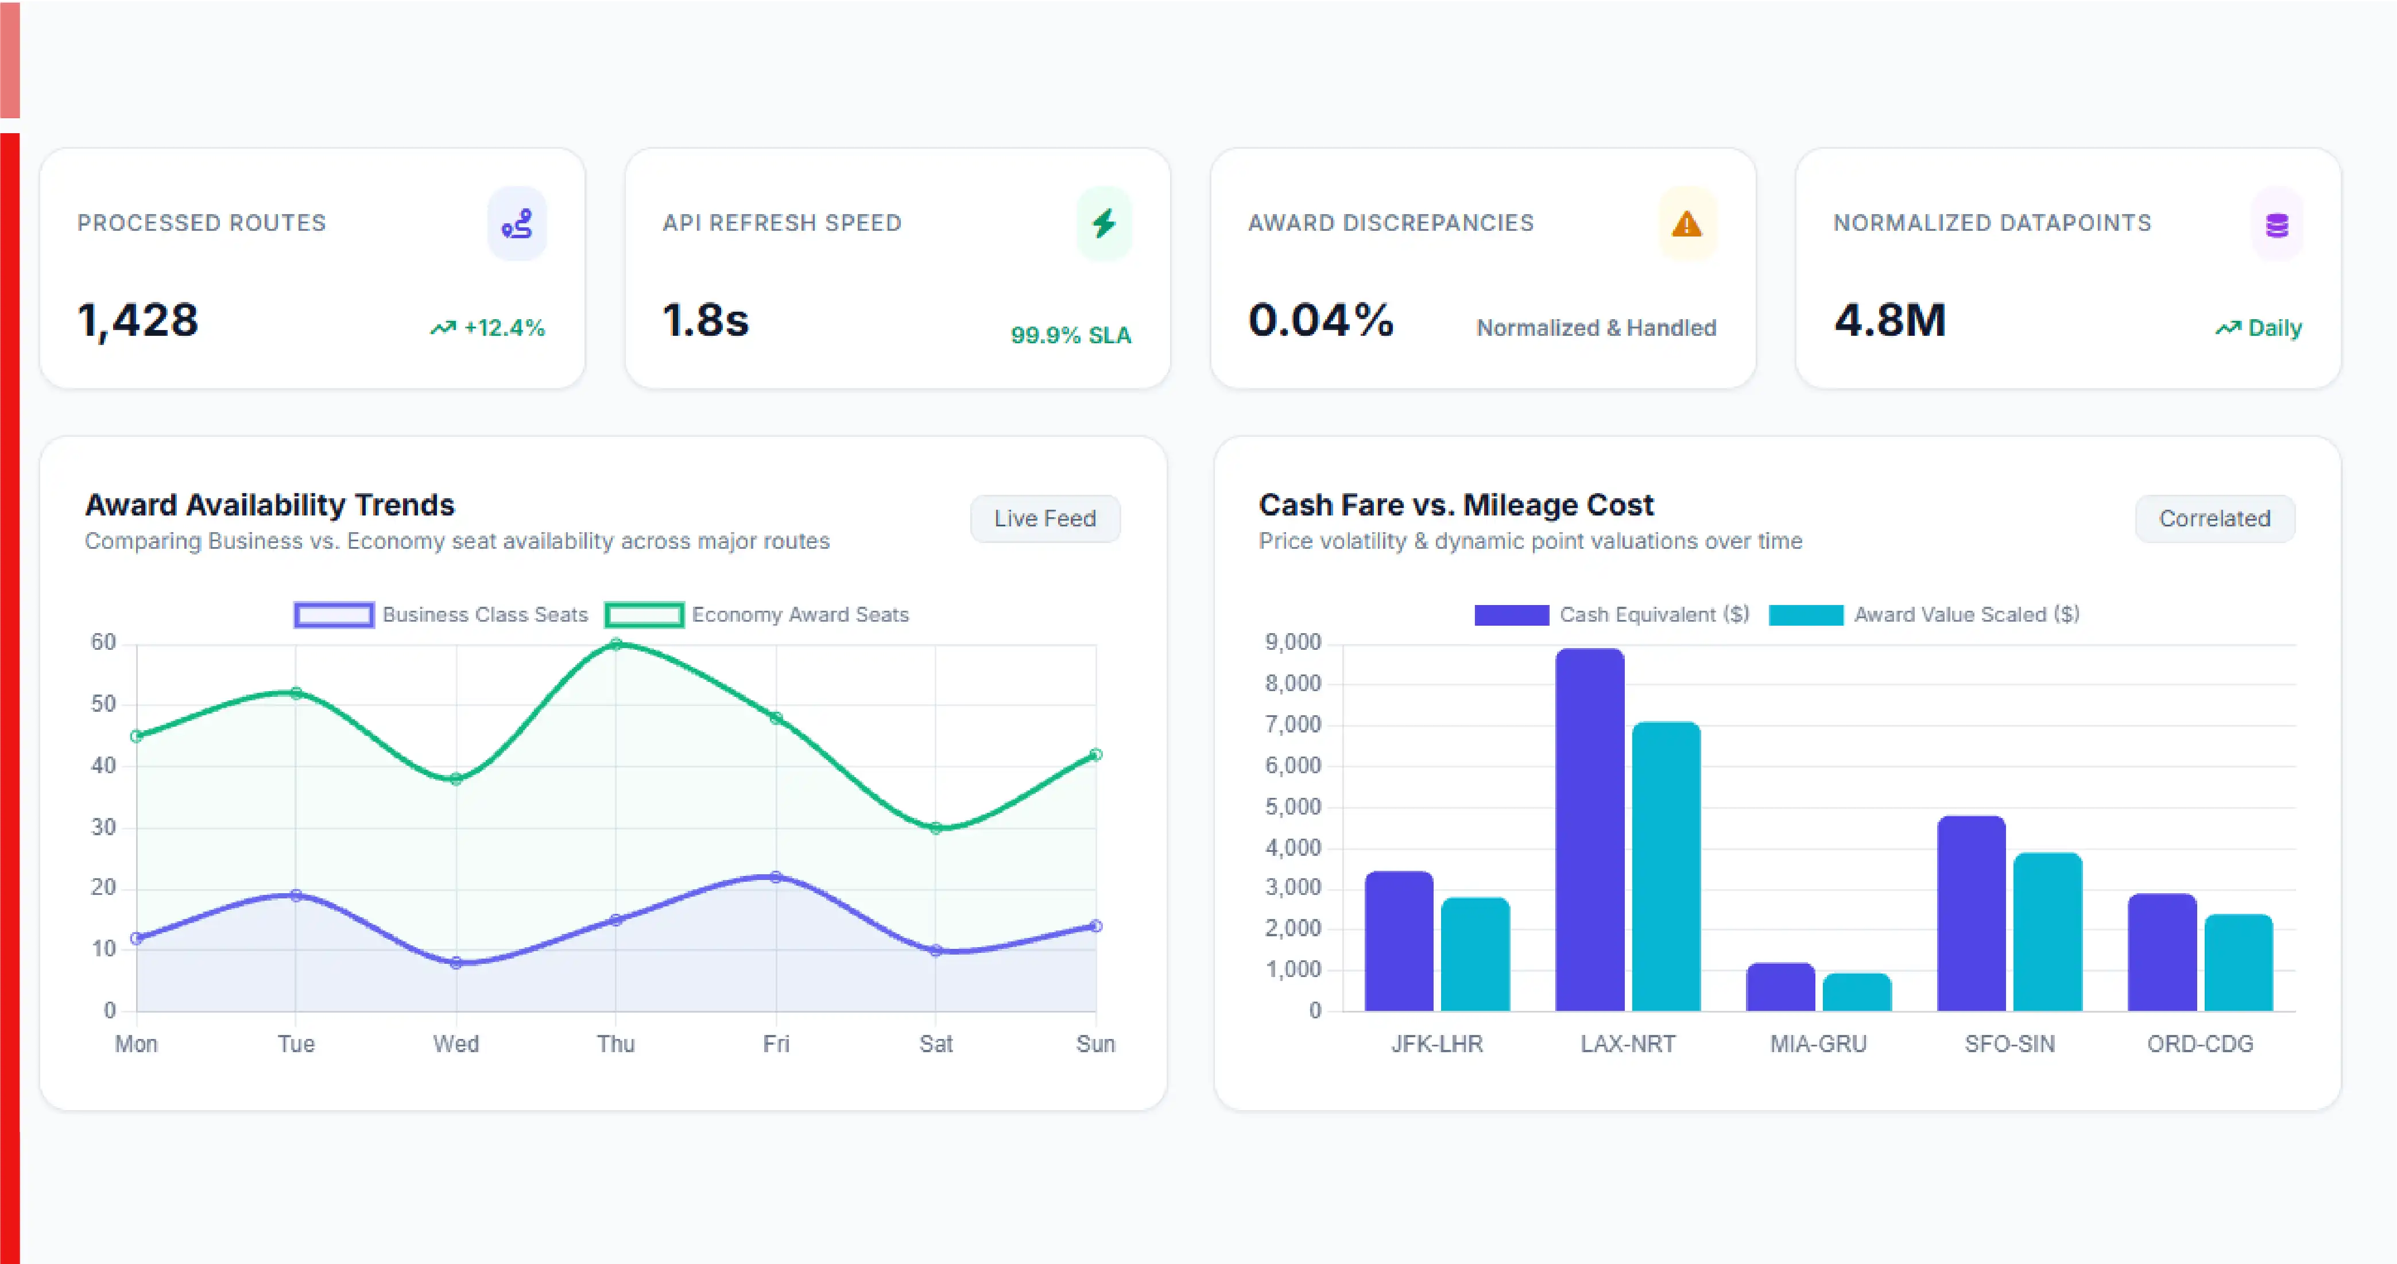Click the Award Value Scaled bar for LAX-NRT

[x=1666, y=867]
